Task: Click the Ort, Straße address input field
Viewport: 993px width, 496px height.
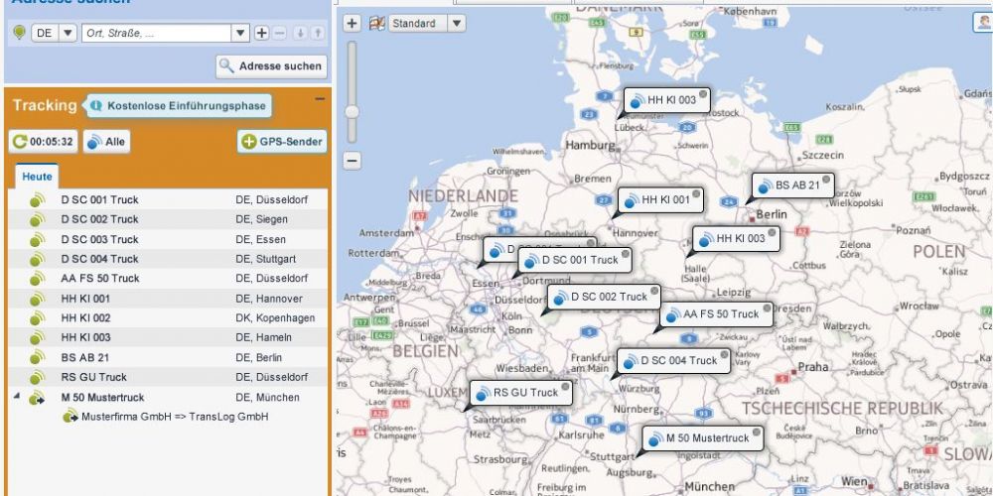Action: pos(157,33)
